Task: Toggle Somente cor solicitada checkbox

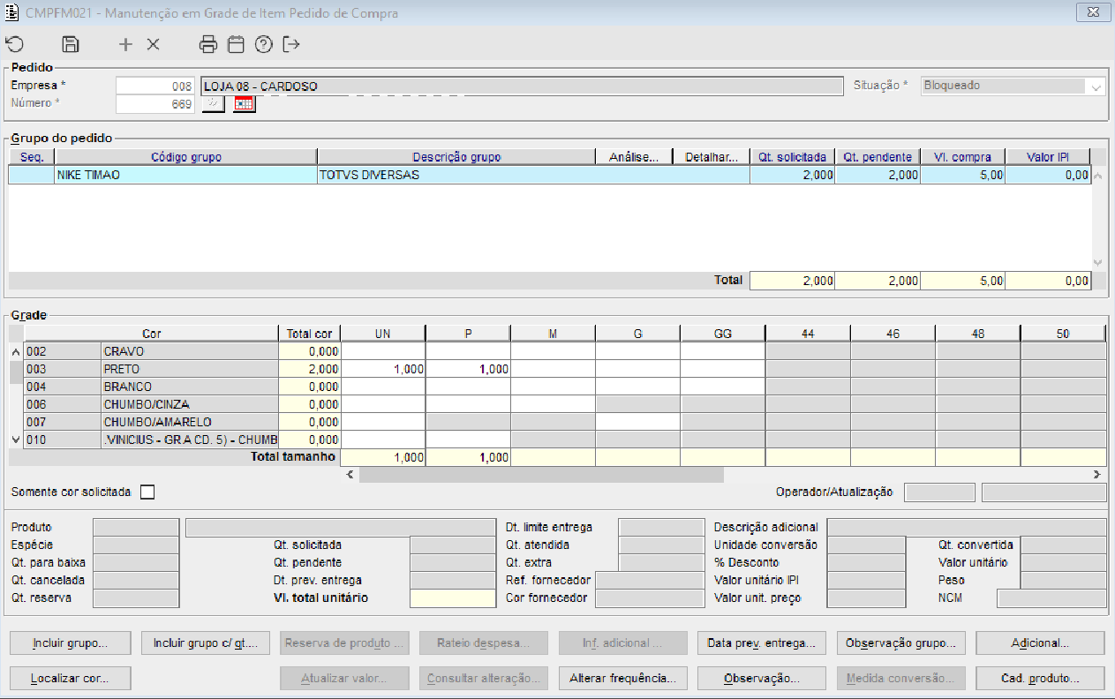Action: click(147, 492)
